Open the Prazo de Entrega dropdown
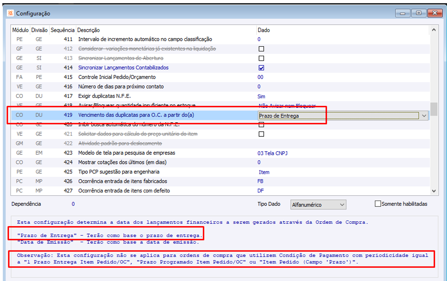Image resolution: width=447 pixels, height=281 pixels. 424,116
